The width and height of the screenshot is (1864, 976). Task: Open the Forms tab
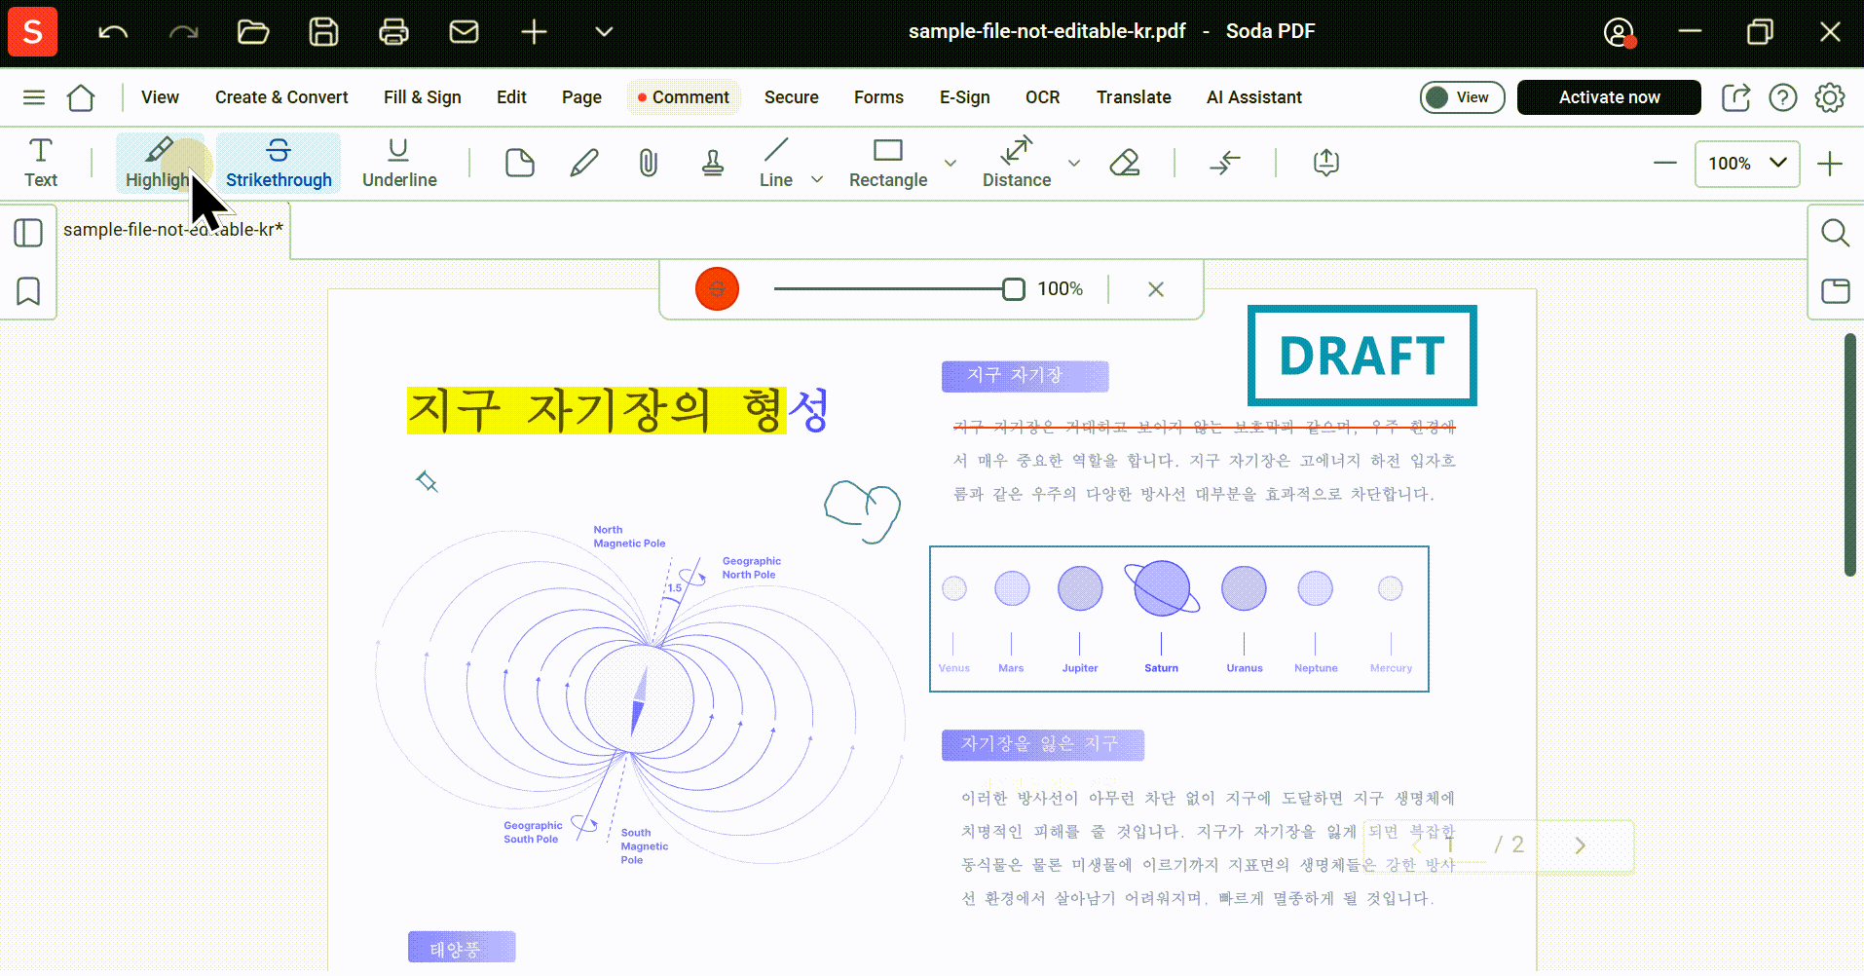[x=878, y=97]
